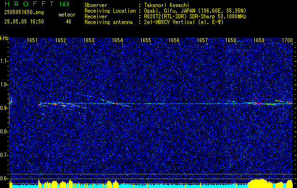297x188 pixels.
Task: Click the Receiving Location label
Action: (x=110, y=11)
